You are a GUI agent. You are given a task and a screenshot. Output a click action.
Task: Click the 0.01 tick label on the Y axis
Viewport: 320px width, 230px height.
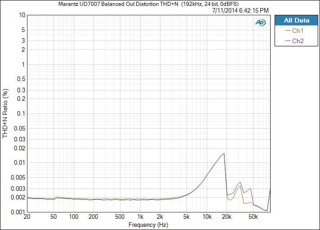[x=19, y=162]
